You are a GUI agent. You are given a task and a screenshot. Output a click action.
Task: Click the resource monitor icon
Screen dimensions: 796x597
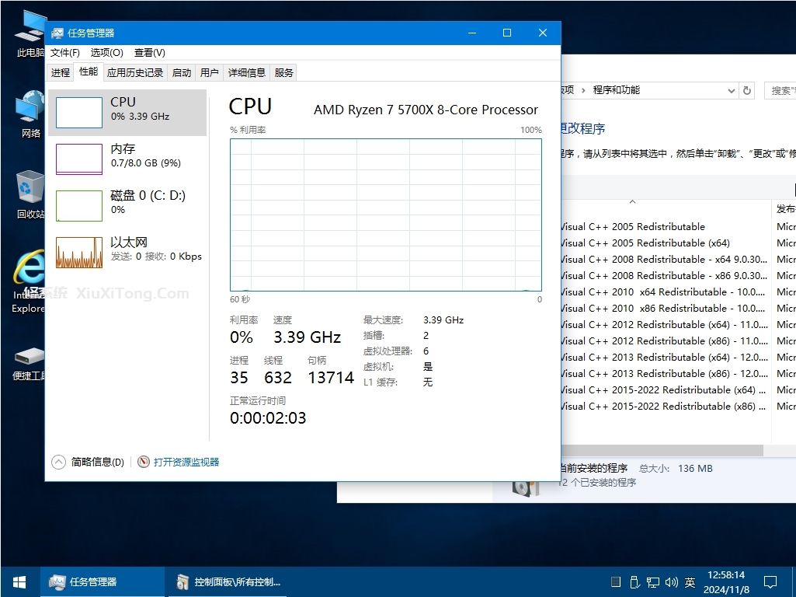[x=144, y=462]
